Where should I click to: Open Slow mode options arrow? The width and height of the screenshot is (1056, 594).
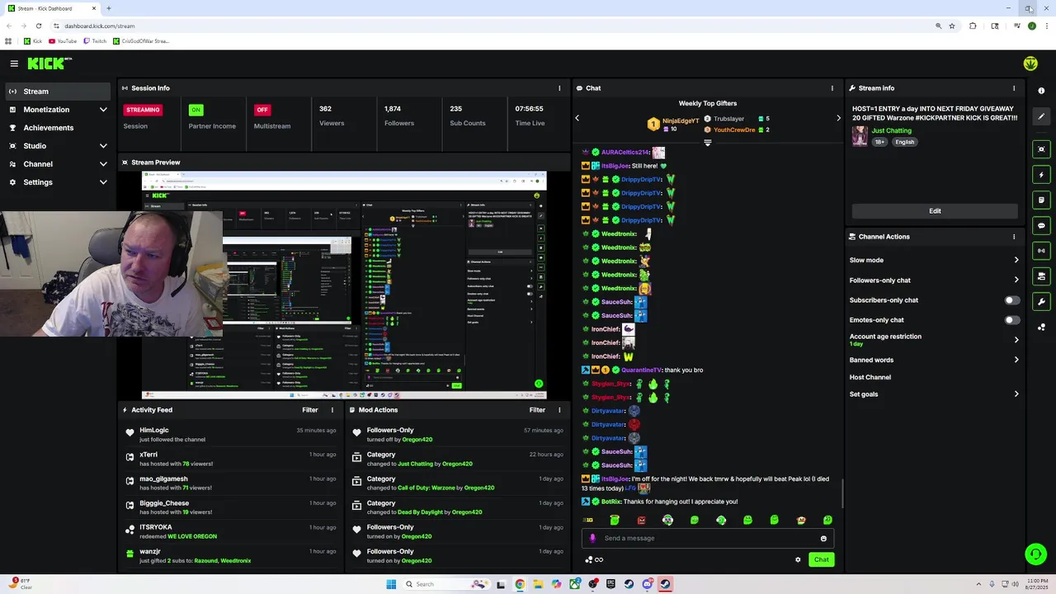tap(1016, 260)
